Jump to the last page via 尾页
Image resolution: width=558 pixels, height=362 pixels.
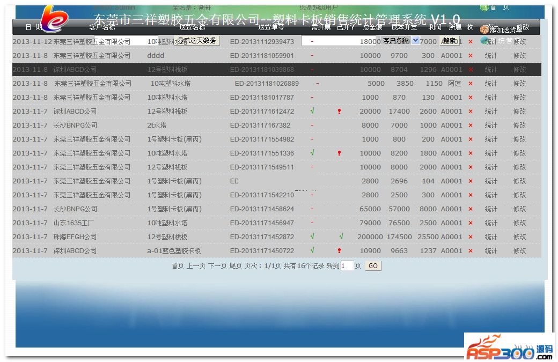click(236, 266)
